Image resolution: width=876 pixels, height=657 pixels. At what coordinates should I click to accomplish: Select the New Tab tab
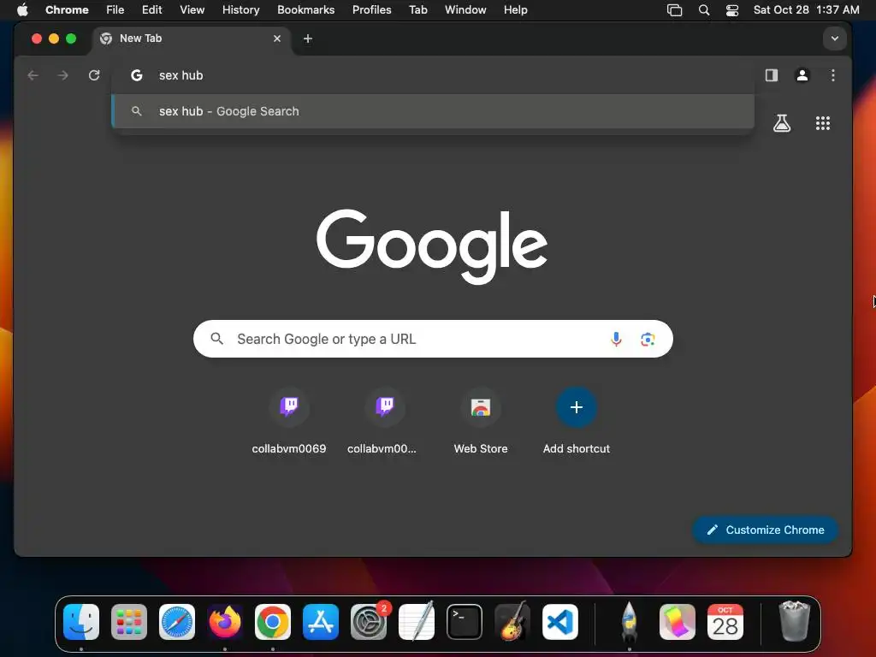click(190, 38)
